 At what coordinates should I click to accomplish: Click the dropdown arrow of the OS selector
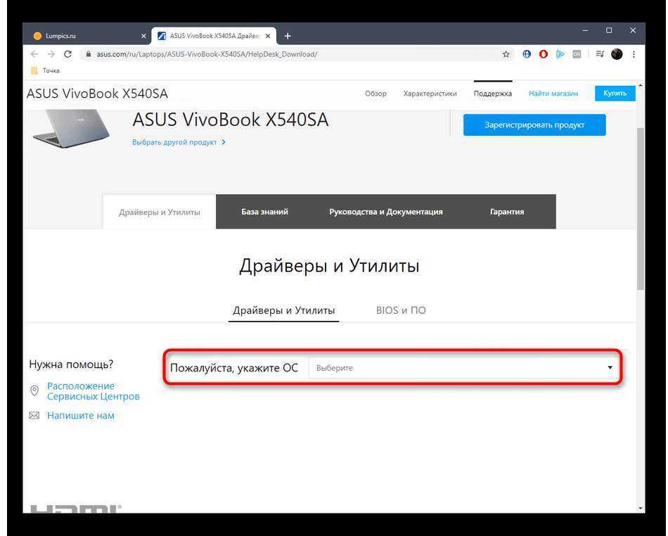click(610, 367)
